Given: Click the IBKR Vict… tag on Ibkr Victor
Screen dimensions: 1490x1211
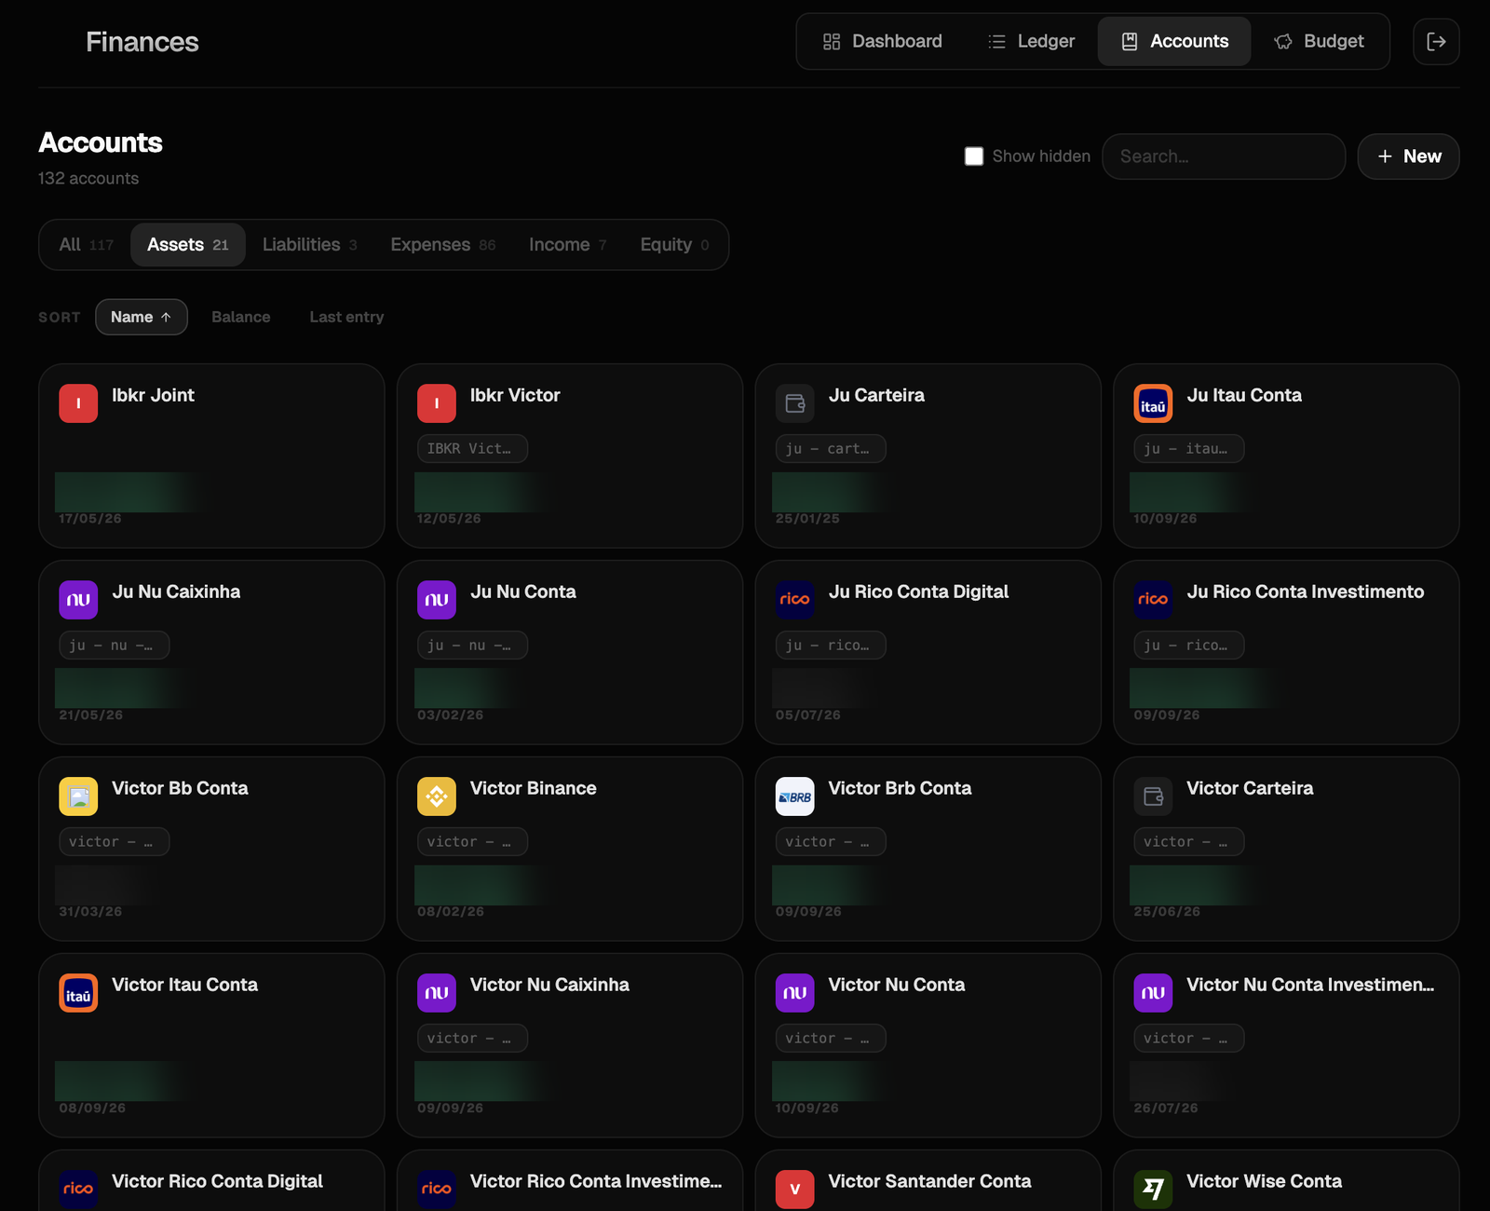Looking at the screenshot, I should coord(472,449).
